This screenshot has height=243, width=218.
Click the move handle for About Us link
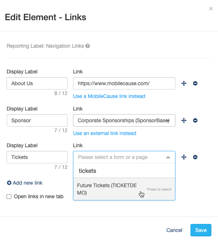point(184,83)
